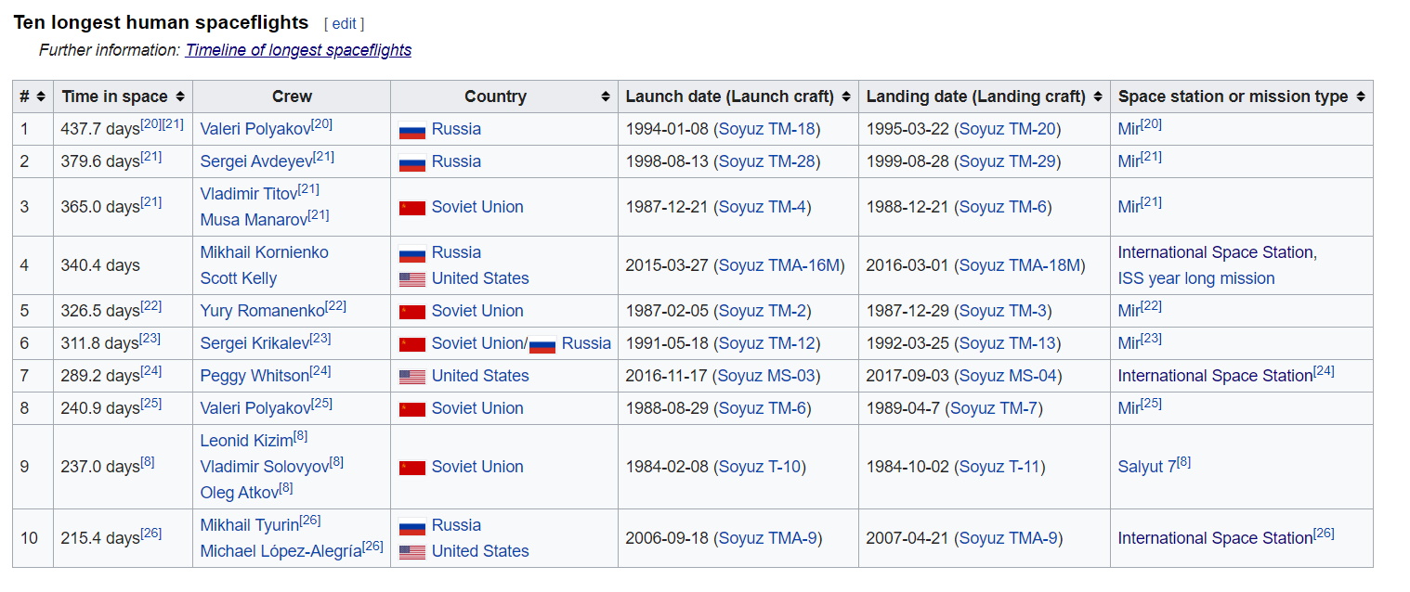Screen dimensions: 1410x592
Task: Click United States flag in Peggy Whitson row
Action: (x=412, y=377)
